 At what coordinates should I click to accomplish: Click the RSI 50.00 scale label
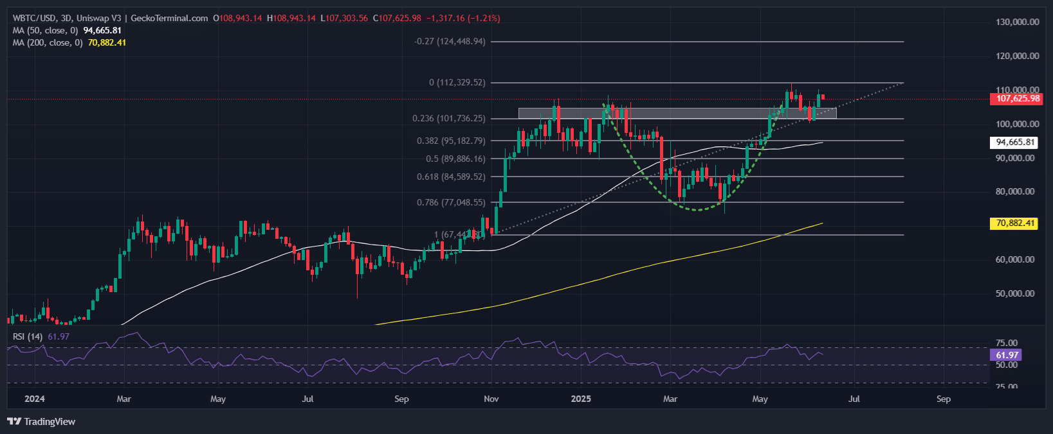(1007, 365)
